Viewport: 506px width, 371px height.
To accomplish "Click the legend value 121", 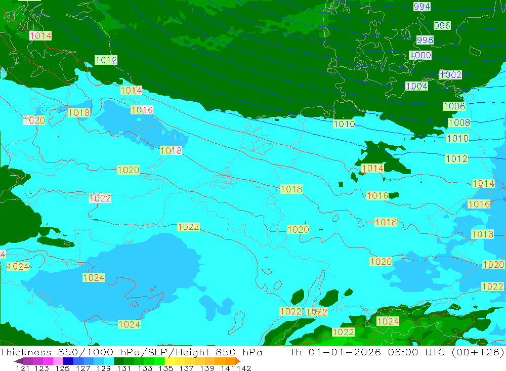I will click(23, 368).
